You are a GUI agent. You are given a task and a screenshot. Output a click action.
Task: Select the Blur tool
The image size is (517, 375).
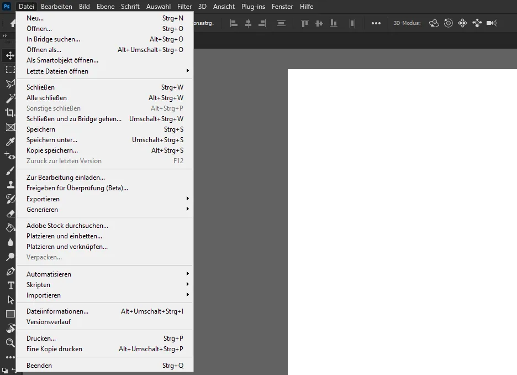(x=10, y=242)
